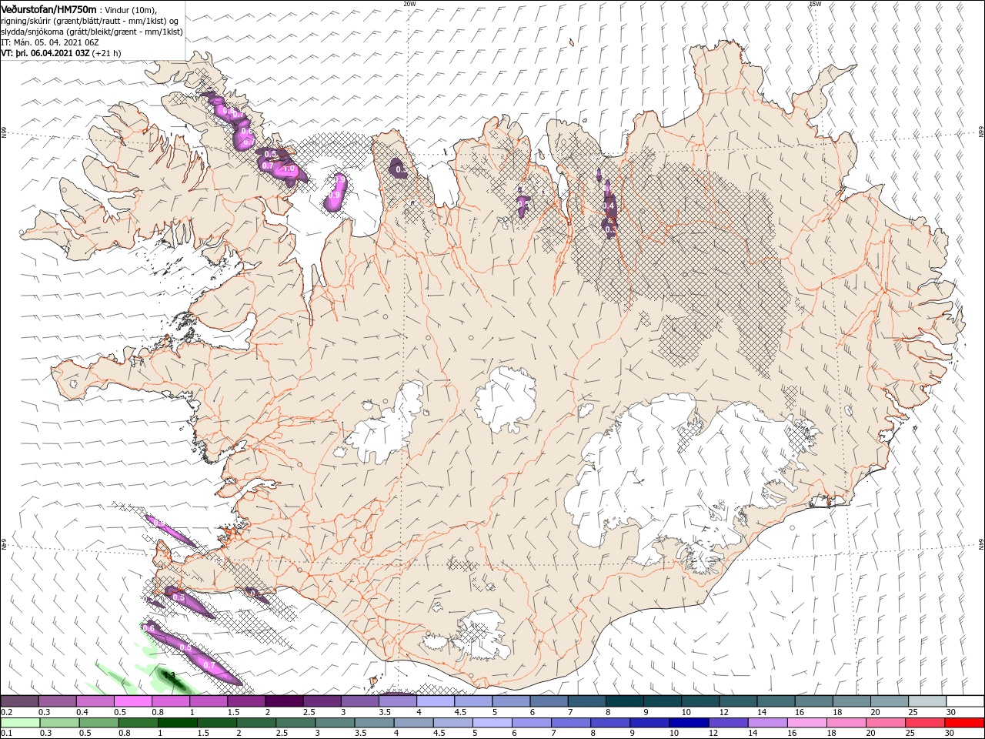985x739 pixels.
Task: Pick the hot pink swatch at 20 in the lower legend
Action: click(885, 723)
